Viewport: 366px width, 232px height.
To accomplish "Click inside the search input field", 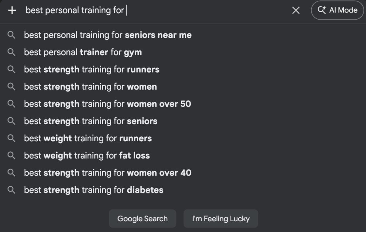I will coord(179,10).
